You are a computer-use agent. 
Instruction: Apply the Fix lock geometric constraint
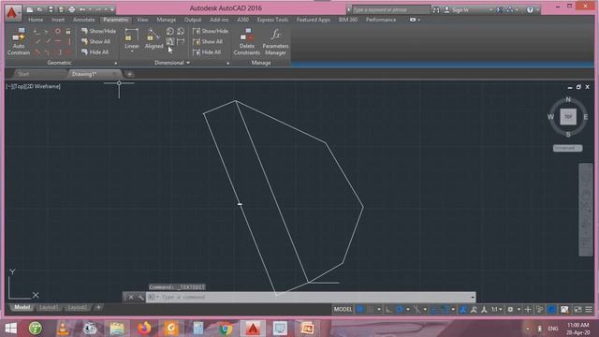tap(68, 31)
